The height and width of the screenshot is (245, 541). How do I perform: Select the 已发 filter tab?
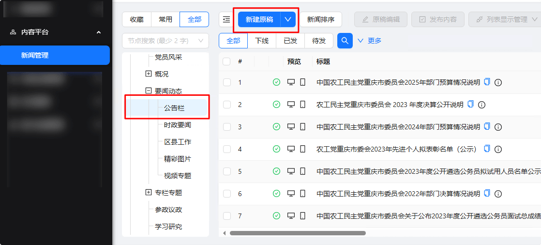pos(290,41)
